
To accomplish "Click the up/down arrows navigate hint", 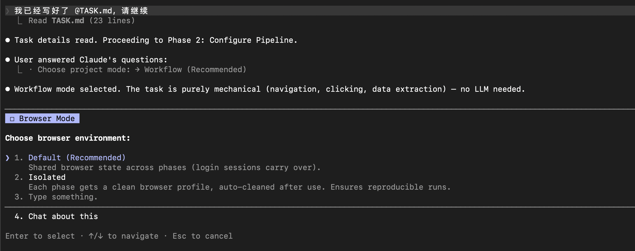I will (x=123, y=236).
